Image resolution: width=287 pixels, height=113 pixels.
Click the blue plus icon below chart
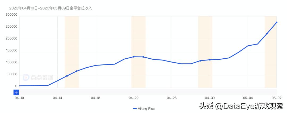16,92
